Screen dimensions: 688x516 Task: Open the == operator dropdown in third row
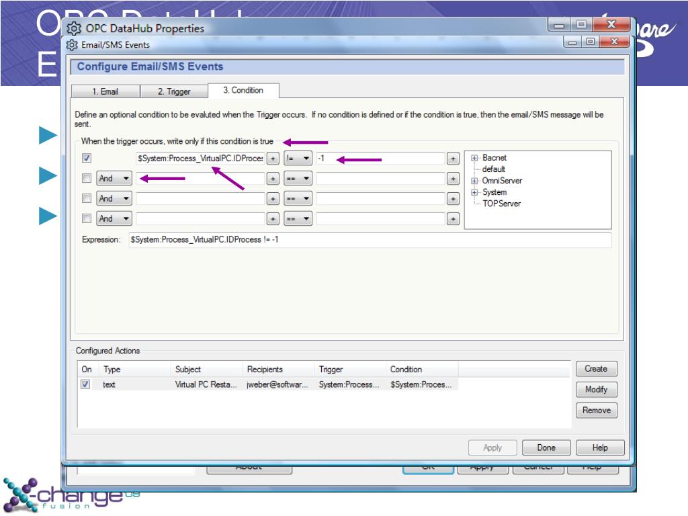coord(298,199)
